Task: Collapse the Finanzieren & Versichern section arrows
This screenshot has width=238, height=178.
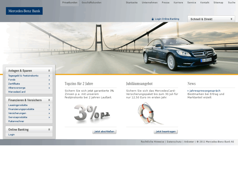Action: (x=49, y=100)
